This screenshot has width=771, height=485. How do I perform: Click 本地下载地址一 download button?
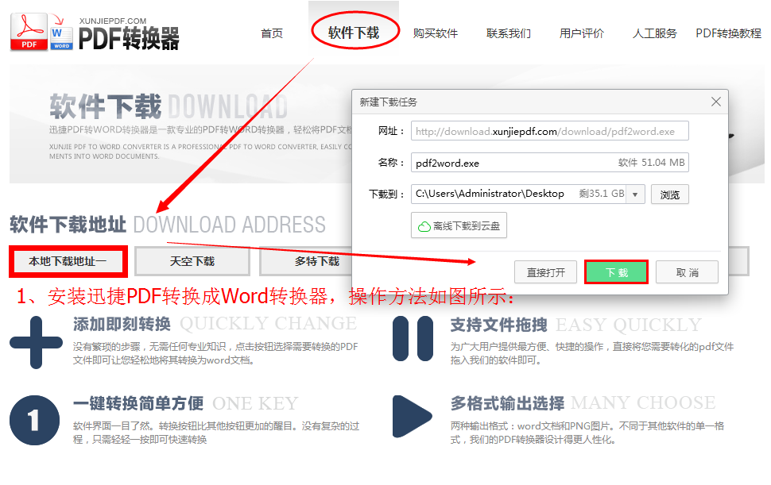[x=68, y=261]
